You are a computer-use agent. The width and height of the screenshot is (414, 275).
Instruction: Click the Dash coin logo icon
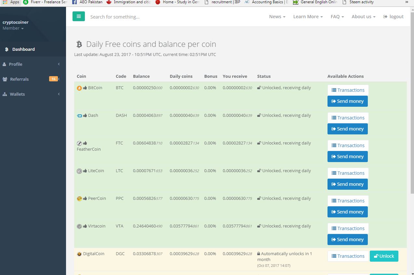point(79,116)
